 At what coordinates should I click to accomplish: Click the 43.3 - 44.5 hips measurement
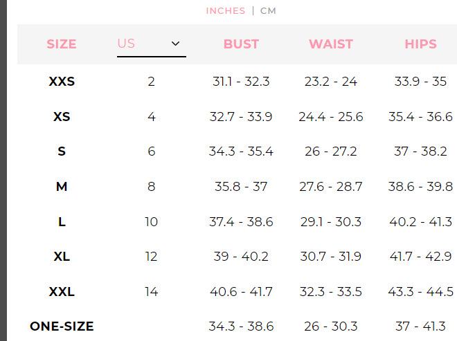pos(420,292)
